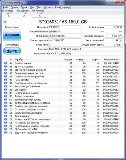The width and height of the screenshot is (126, 160).
Task: Sort by the Raw-значения column header
Action: [109, 59]
